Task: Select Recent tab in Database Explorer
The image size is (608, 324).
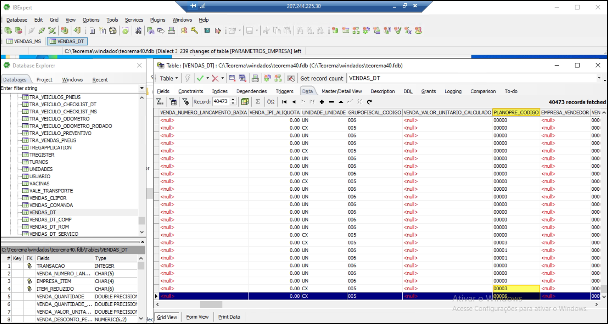Action: coord(100,80)
